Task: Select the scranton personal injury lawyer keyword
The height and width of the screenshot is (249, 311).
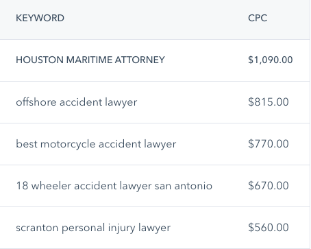Action: [x=93, y=228]
